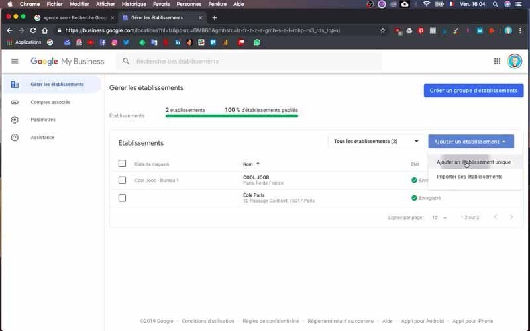Close the Gérer les établissements tab
530x331 pixels.
(x=201, y=18)
